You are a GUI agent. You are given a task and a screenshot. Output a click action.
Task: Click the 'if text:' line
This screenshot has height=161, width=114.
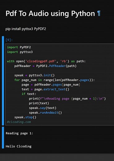29,94
